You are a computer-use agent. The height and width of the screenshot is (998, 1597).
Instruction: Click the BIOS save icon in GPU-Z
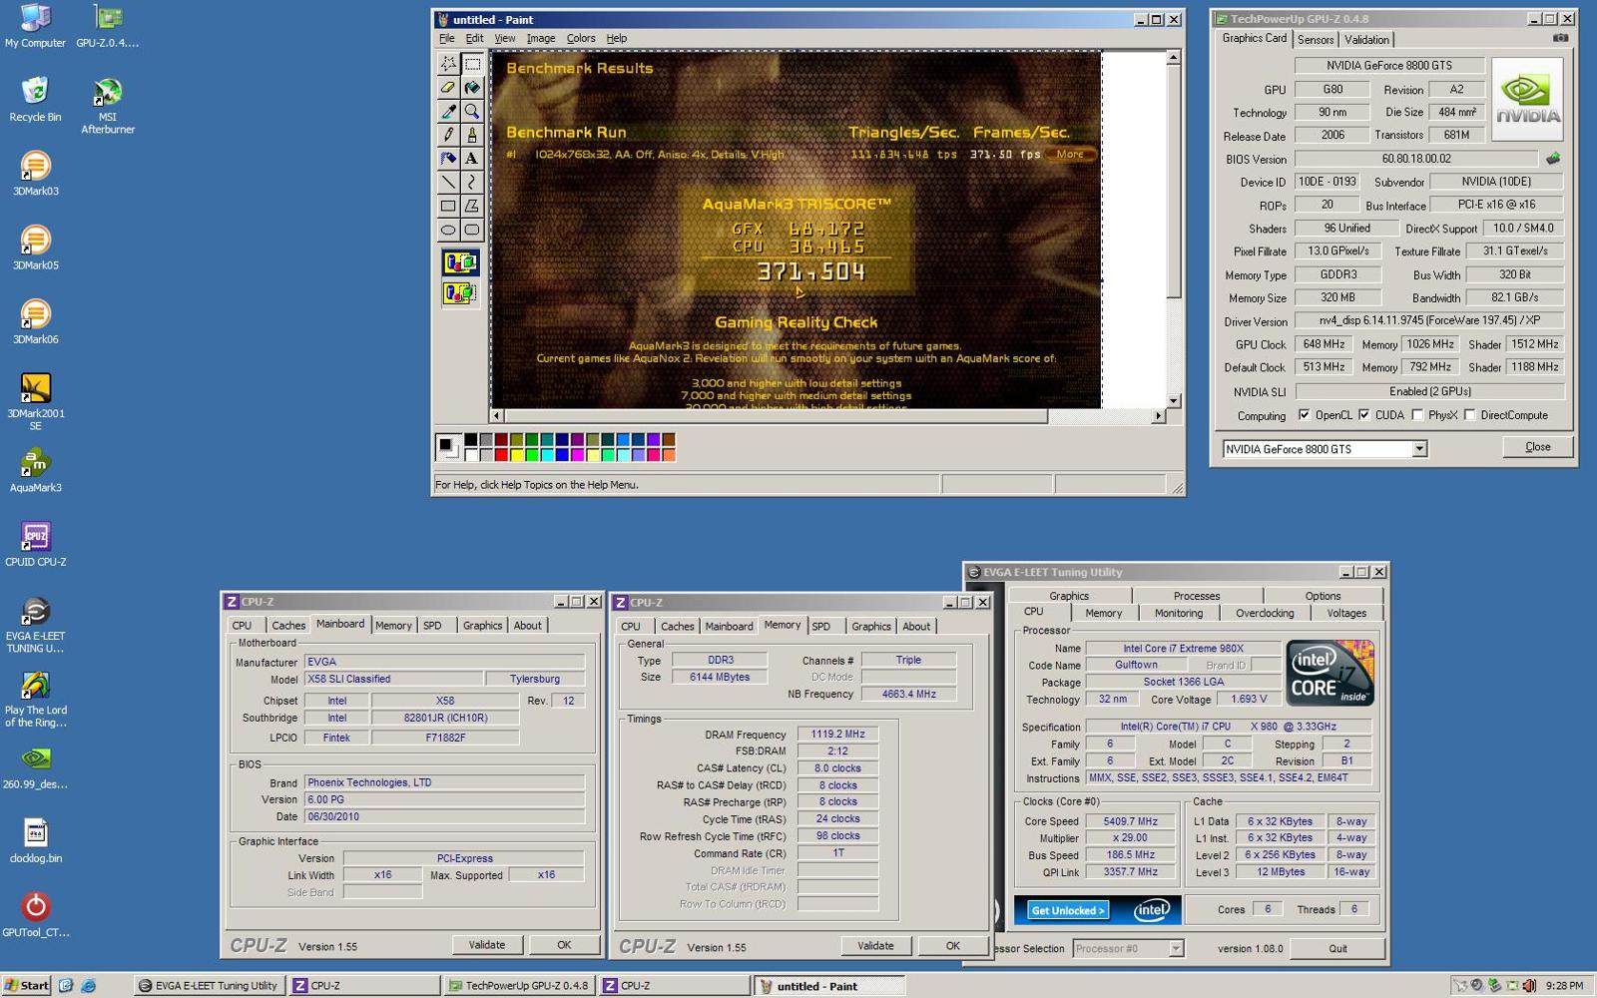[x=1553, y=158]
